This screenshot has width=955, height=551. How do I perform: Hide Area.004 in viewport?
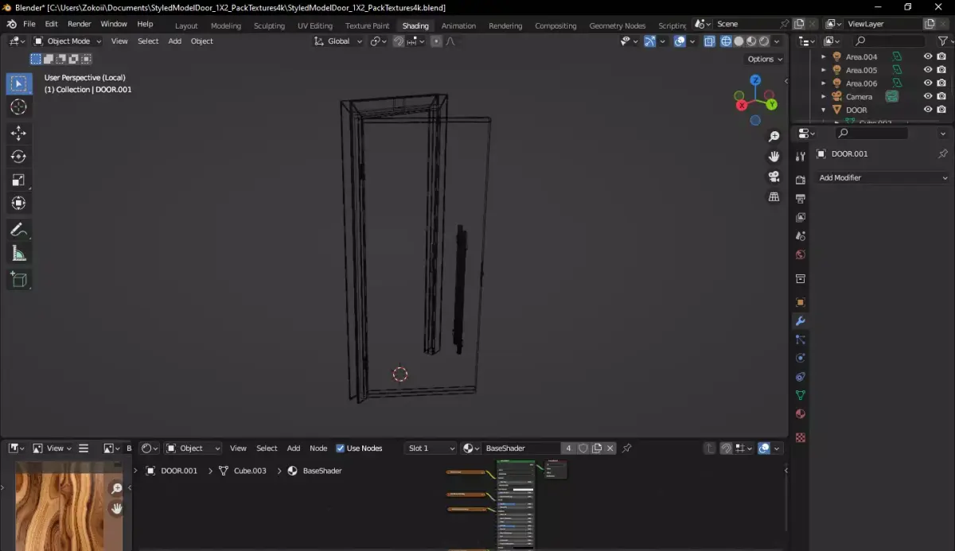(928, 56)
